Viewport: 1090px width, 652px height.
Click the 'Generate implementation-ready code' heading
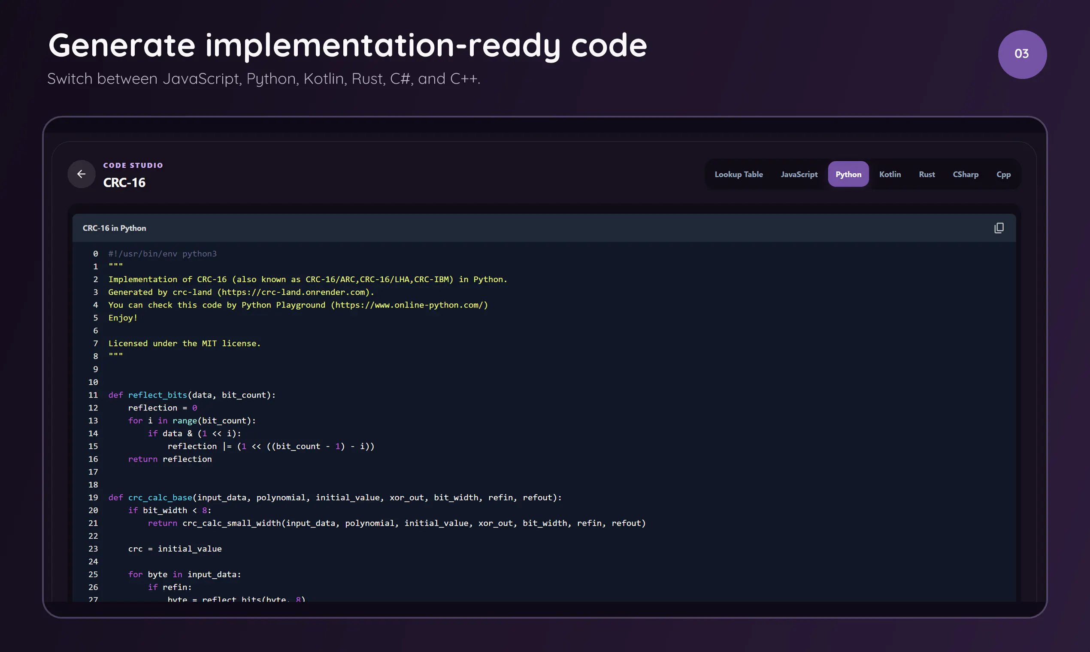coord(348,45)
